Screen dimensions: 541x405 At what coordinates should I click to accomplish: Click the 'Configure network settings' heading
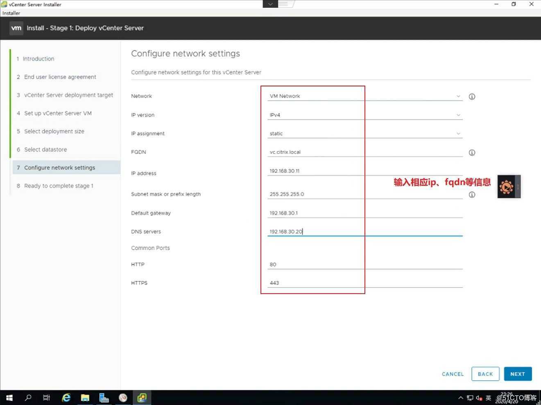(186, 54)
